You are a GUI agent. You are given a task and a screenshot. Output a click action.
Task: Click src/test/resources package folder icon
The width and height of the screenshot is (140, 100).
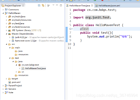tap(10, 27)
